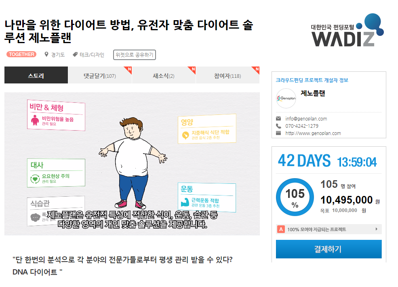The width and height of the screenshot is (398, 287).
Task: Click the location pin icon beside 경기도
Action: tap(46, 54)
